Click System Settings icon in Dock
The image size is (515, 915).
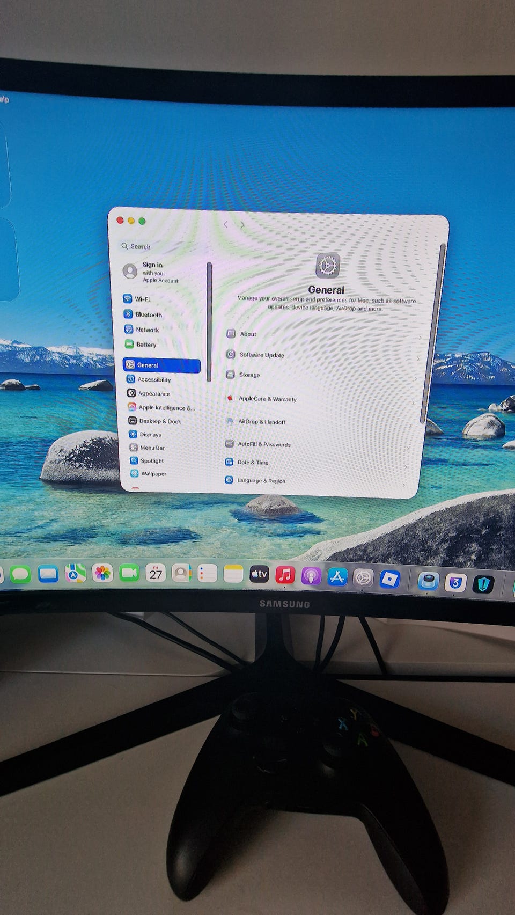point(363,578)
